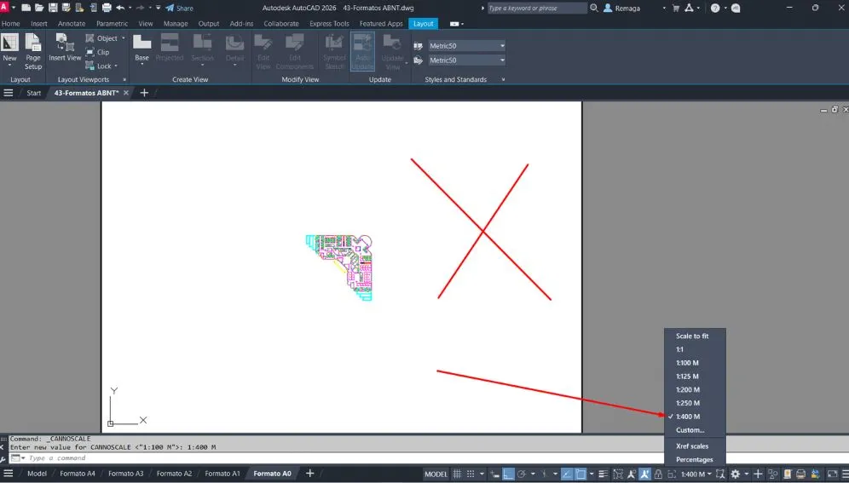
Task: Expand the first Metric50 style dropdown
Action: click(x=502, y=46)
